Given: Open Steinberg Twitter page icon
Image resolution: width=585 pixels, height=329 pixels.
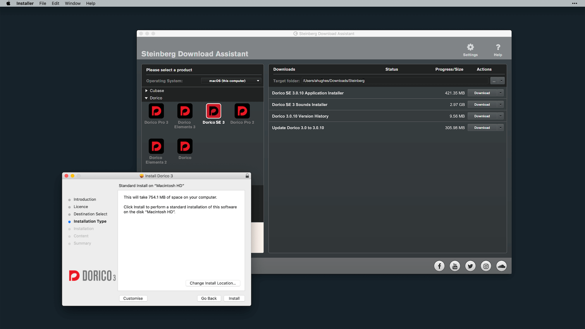Looking at the screenshot, I should (x=470, y=266).
